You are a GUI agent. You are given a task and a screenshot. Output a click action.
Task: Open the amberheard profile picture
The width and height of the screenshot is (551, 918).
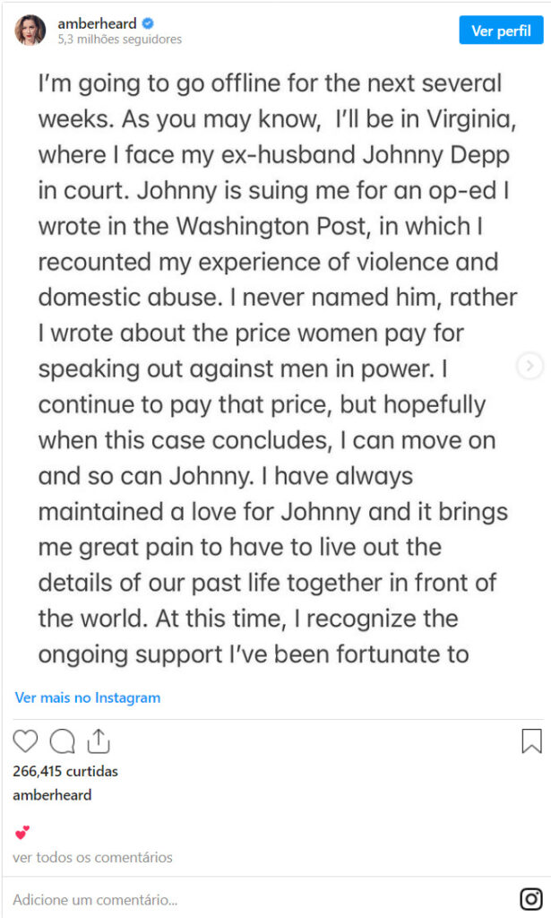(30, 30)
